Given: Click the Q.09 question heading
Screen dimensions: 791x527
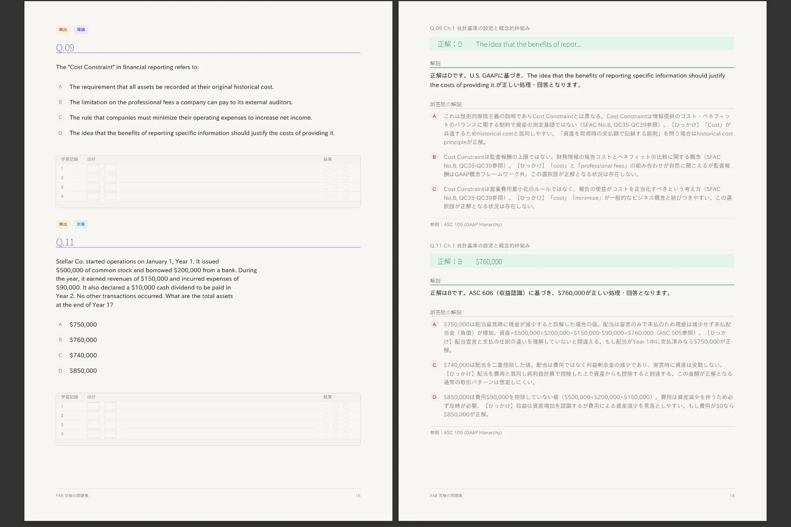Looking at the screenshot, I should click(65, 48).
